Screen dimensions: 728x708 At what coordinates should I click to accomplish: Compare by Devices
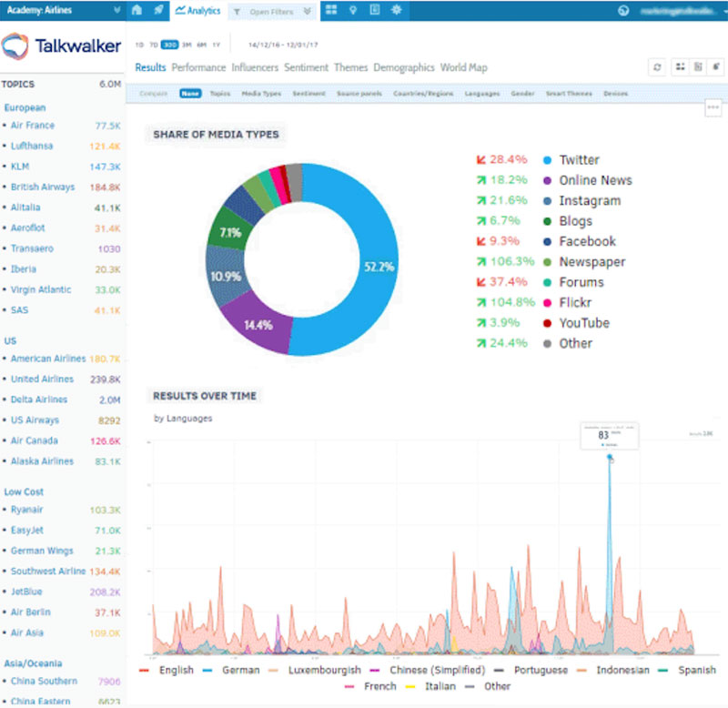pos(616,94)
